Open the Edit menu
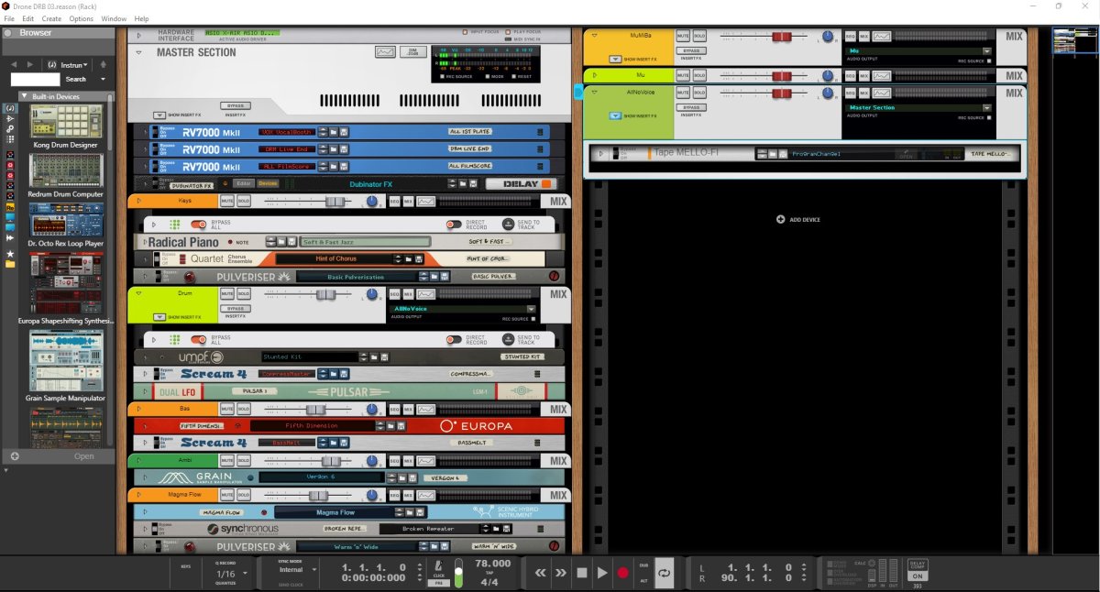Screen dimensions: 1100x592 28,18
